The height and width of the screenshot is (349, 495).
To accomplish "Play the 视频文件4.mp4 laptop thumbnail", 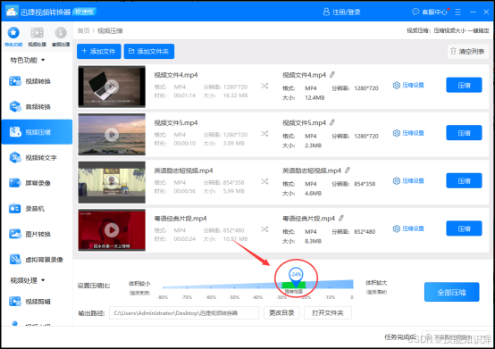I will [112, 87].
